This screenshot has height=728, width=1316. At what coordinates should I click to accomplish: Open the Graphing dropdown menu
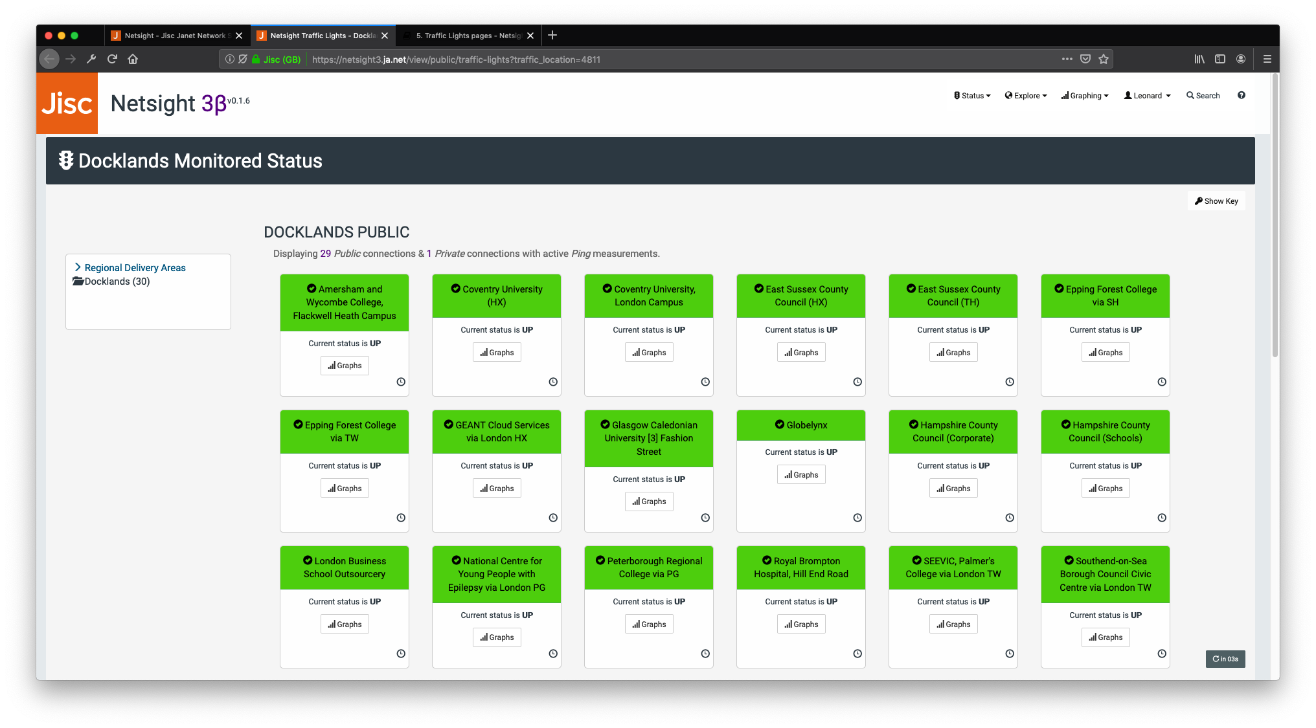[x=1085, y=96]
